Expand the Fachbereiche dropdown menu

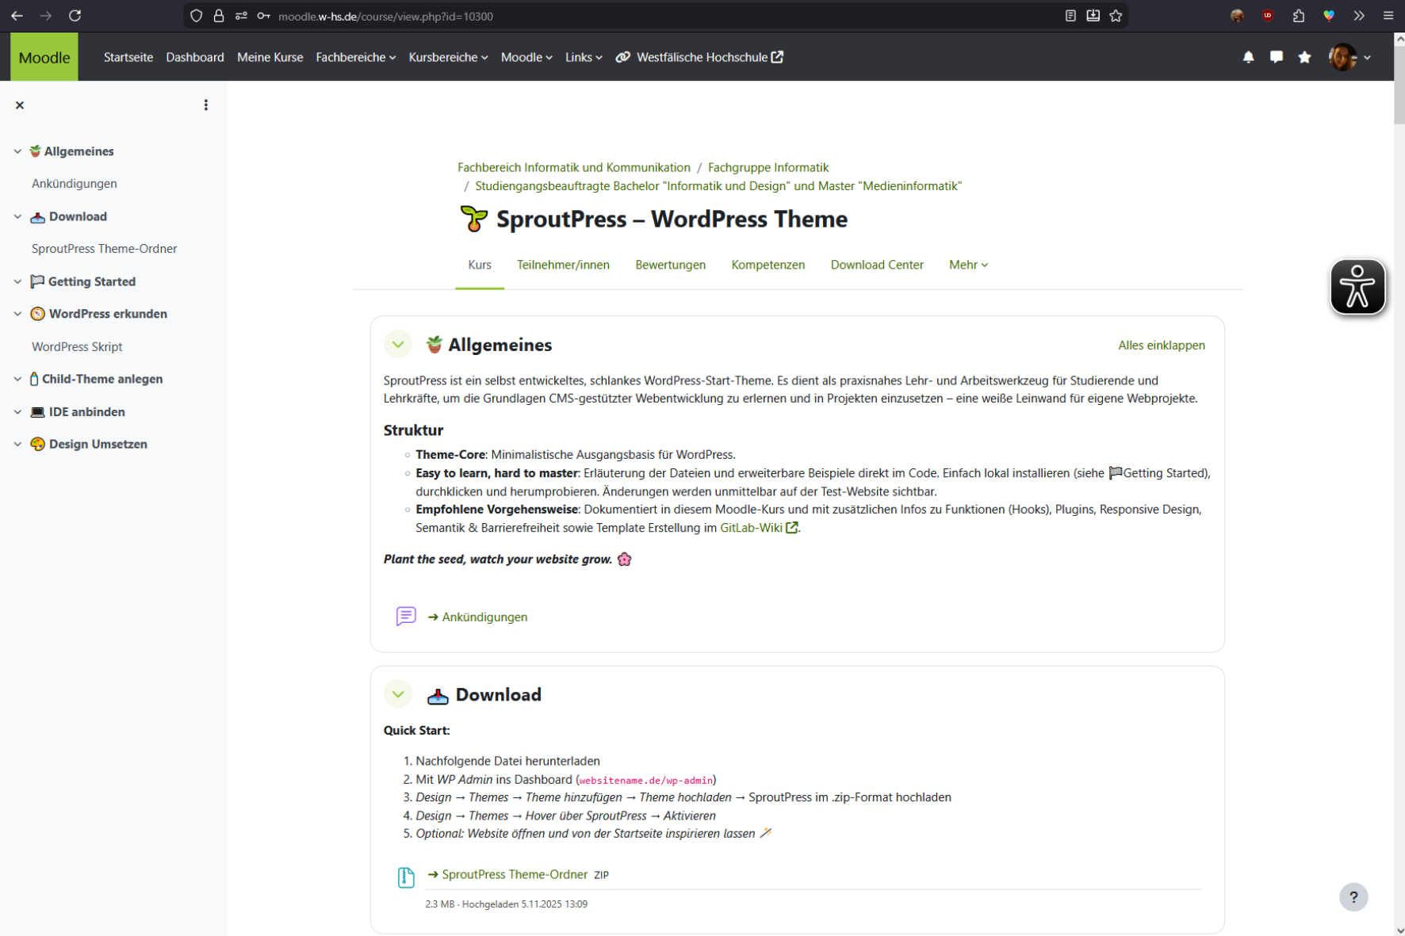pos(355,57)
